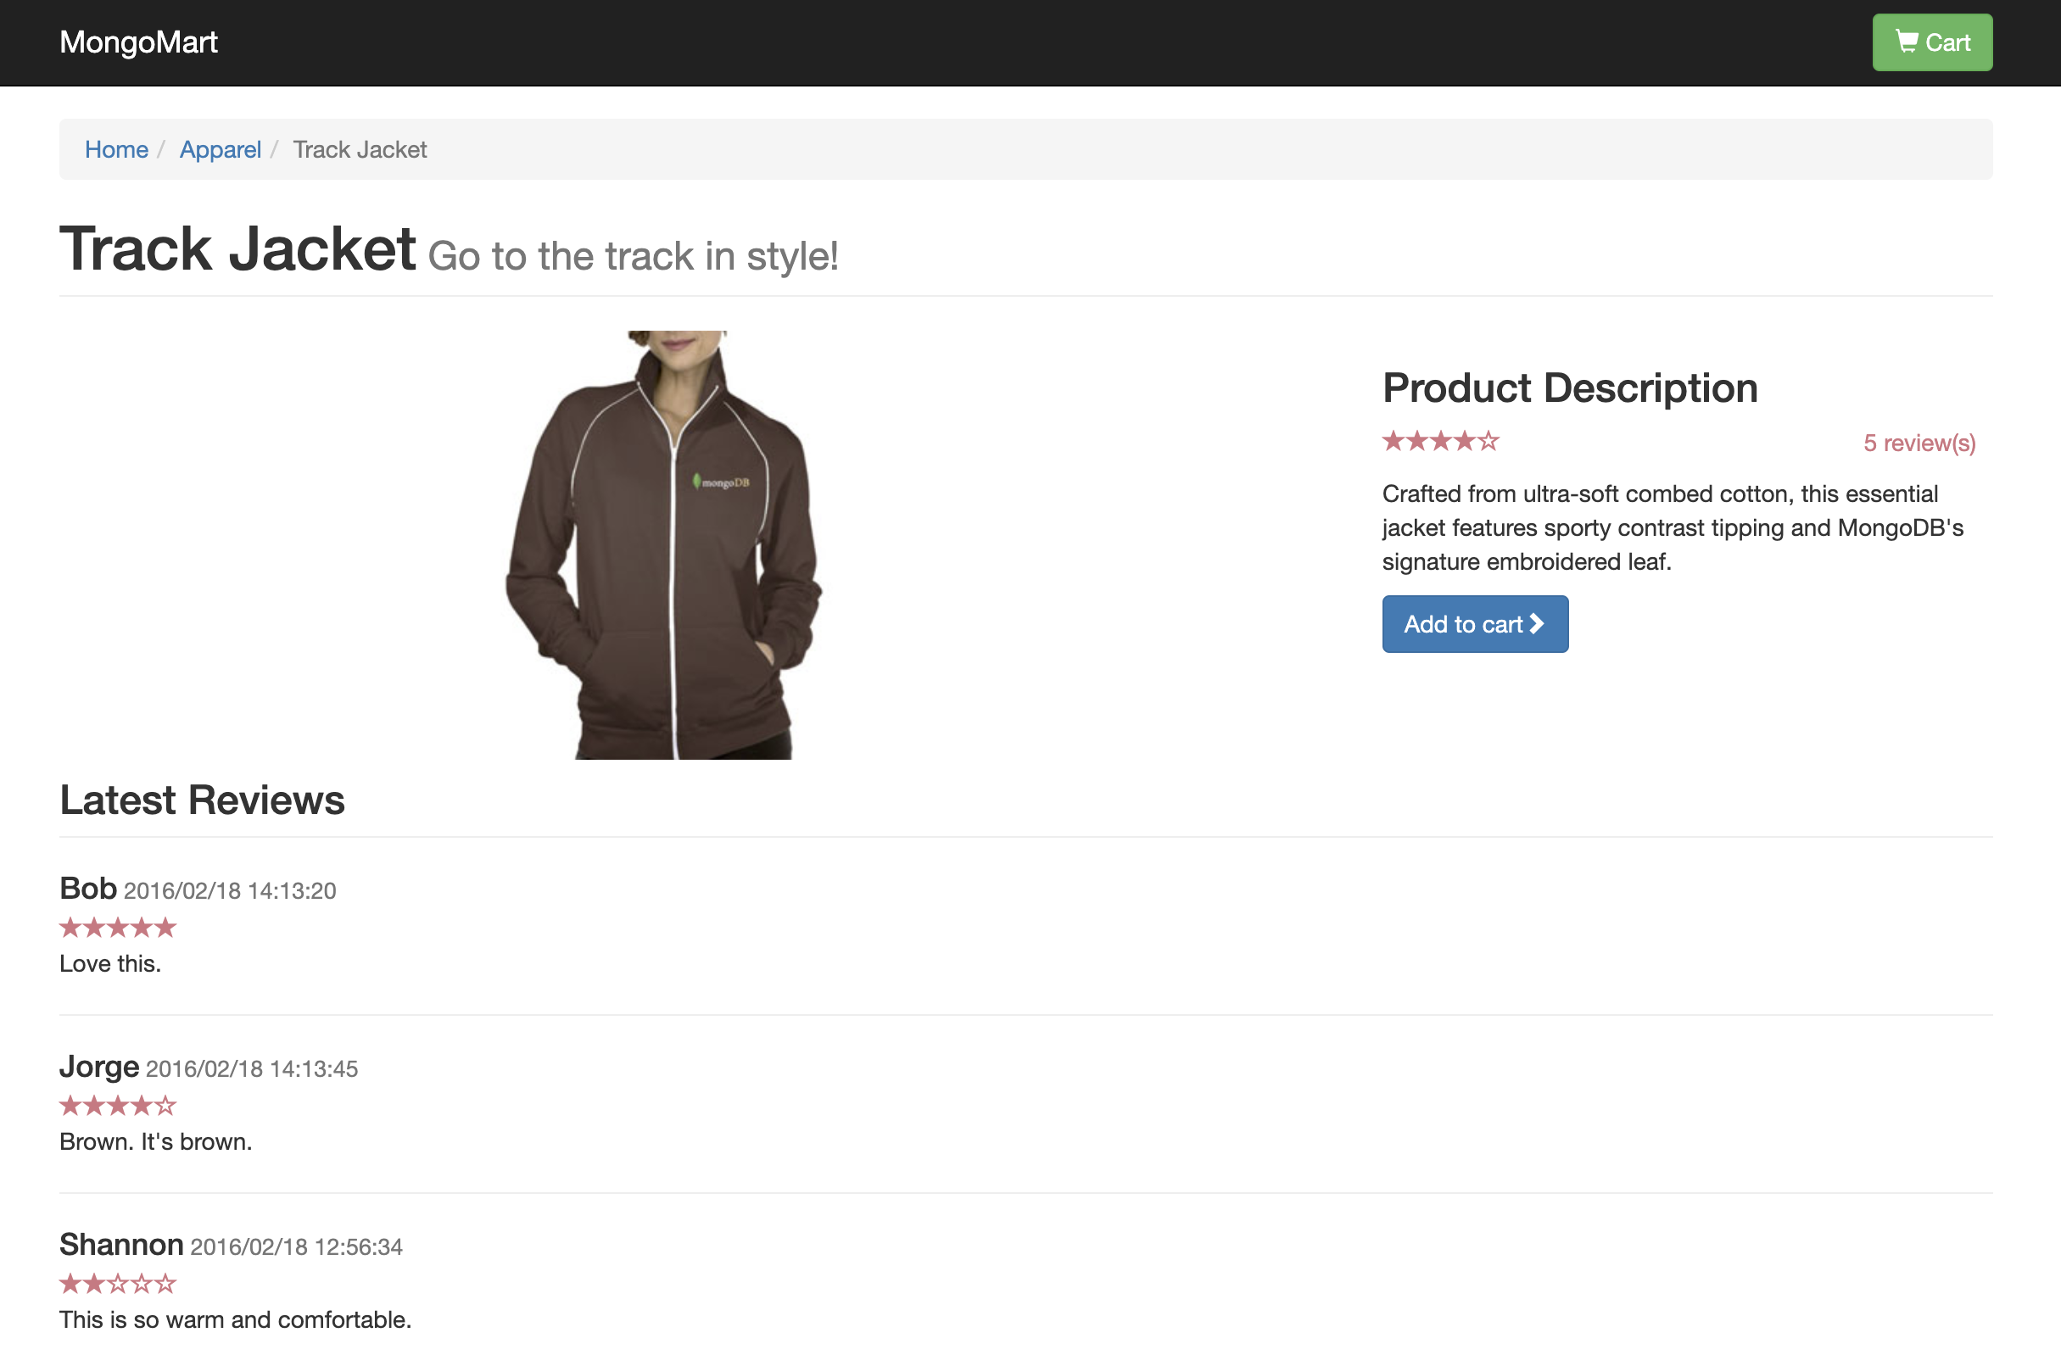Click the shopping cart icon in navbar
The height and width of the screenshot is (1355, 2061).
[1906, 42]
